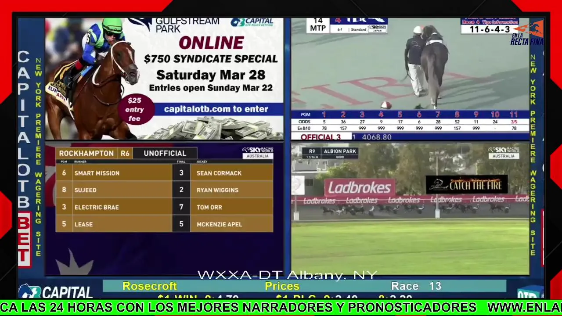Open the capitalotb.com to enter link
562x316 pixels.
pos(216,109)
